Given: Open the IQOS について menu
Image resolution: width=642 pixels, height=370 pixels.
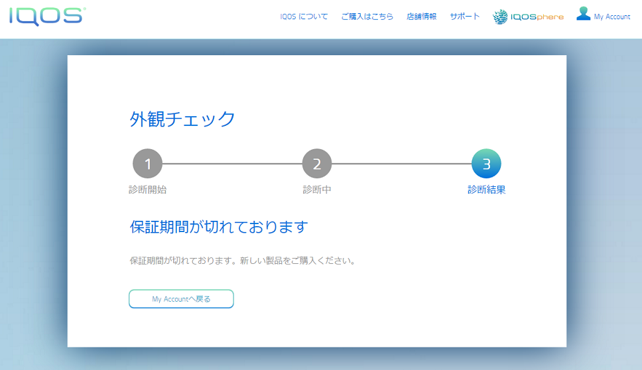Looking at the screenshot, I should click(x=304, y=17).
